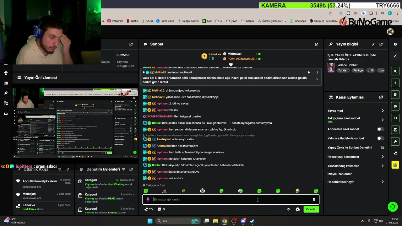402x226 pixels.
Task: Open three-dot menu on pinned message
Action: coord(317,73)
